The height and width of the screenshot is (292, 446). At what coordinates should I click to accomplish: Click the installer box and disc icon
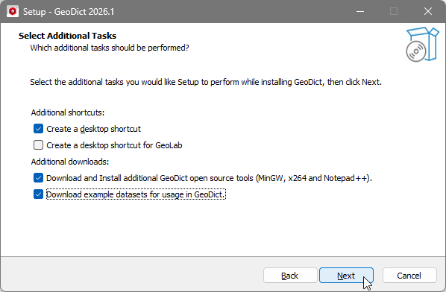point(422,44)
